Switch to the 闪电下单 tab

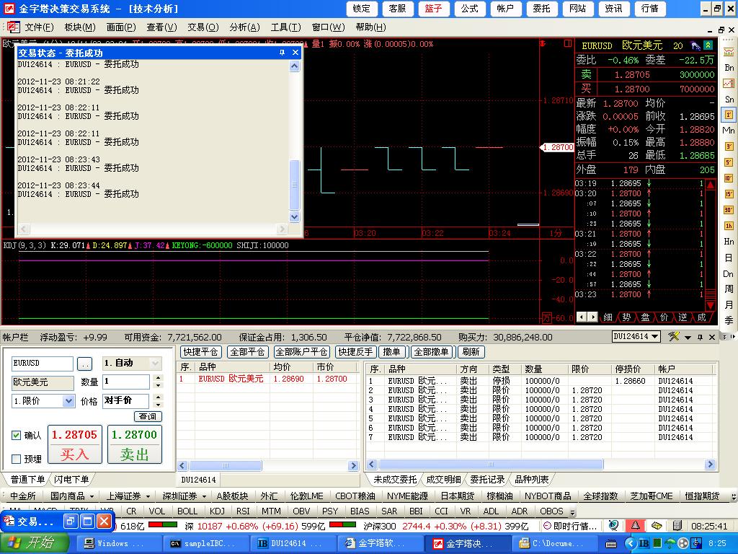coord(71,480)
